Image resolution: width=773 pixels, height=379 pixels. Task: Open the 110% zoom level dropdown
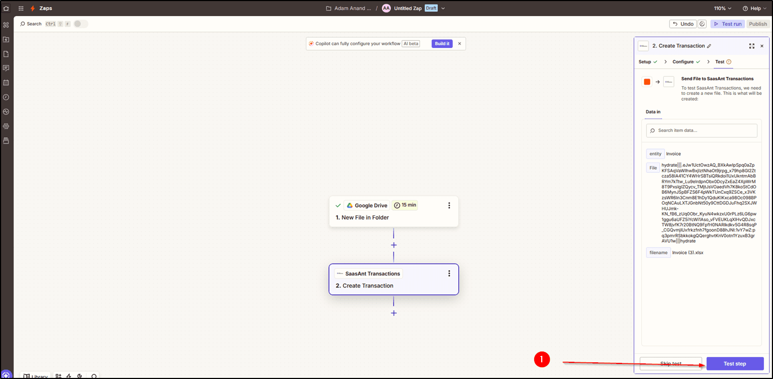(723, 9)
